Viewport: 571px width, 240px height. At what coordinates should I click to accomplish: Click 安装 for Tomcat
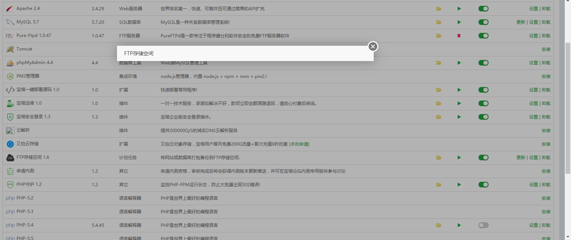(546, 49)
